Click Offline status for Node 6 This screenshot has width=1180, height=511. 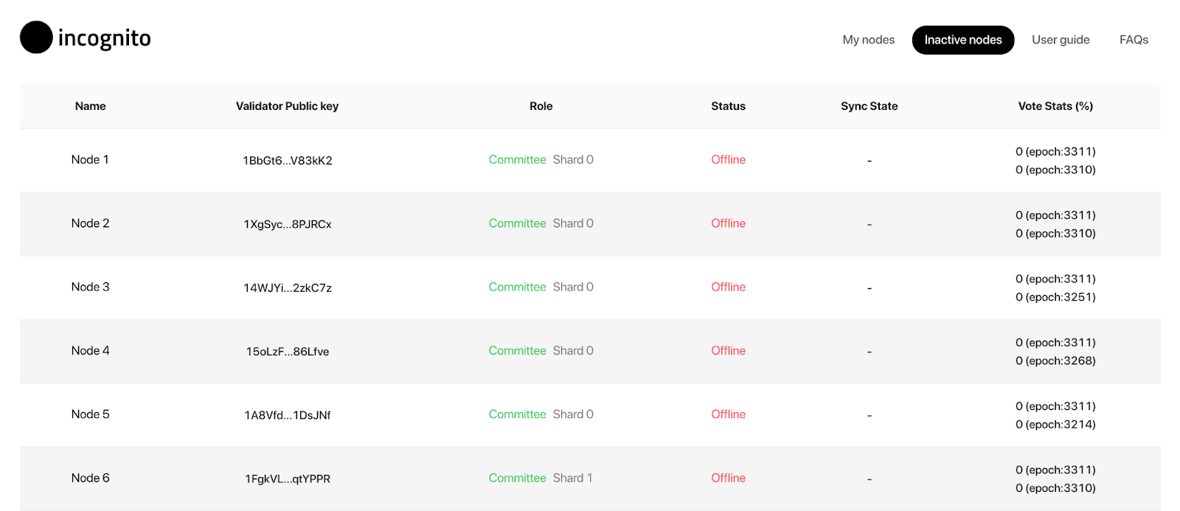point(728,478)
